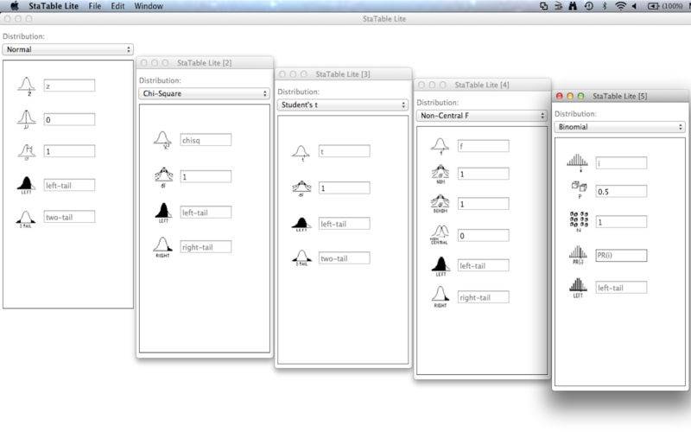Click the sigma curve icon in Normal window
The width and height of the screenshot is (691, 432).
27,152
